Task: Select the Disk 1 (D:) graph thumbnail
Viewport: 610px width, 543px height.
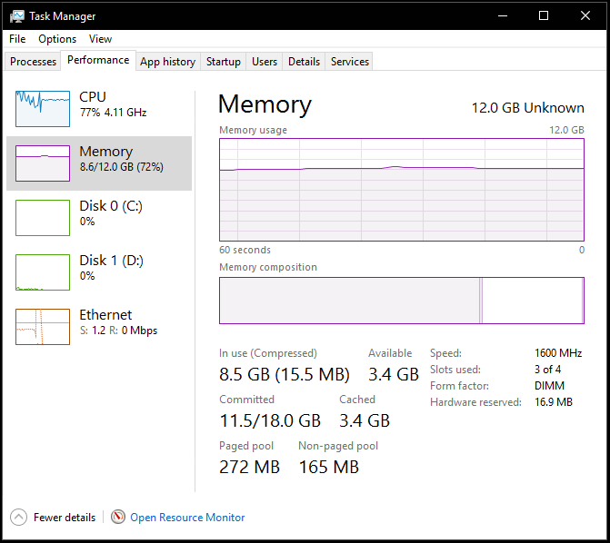Action: (43, 271)
